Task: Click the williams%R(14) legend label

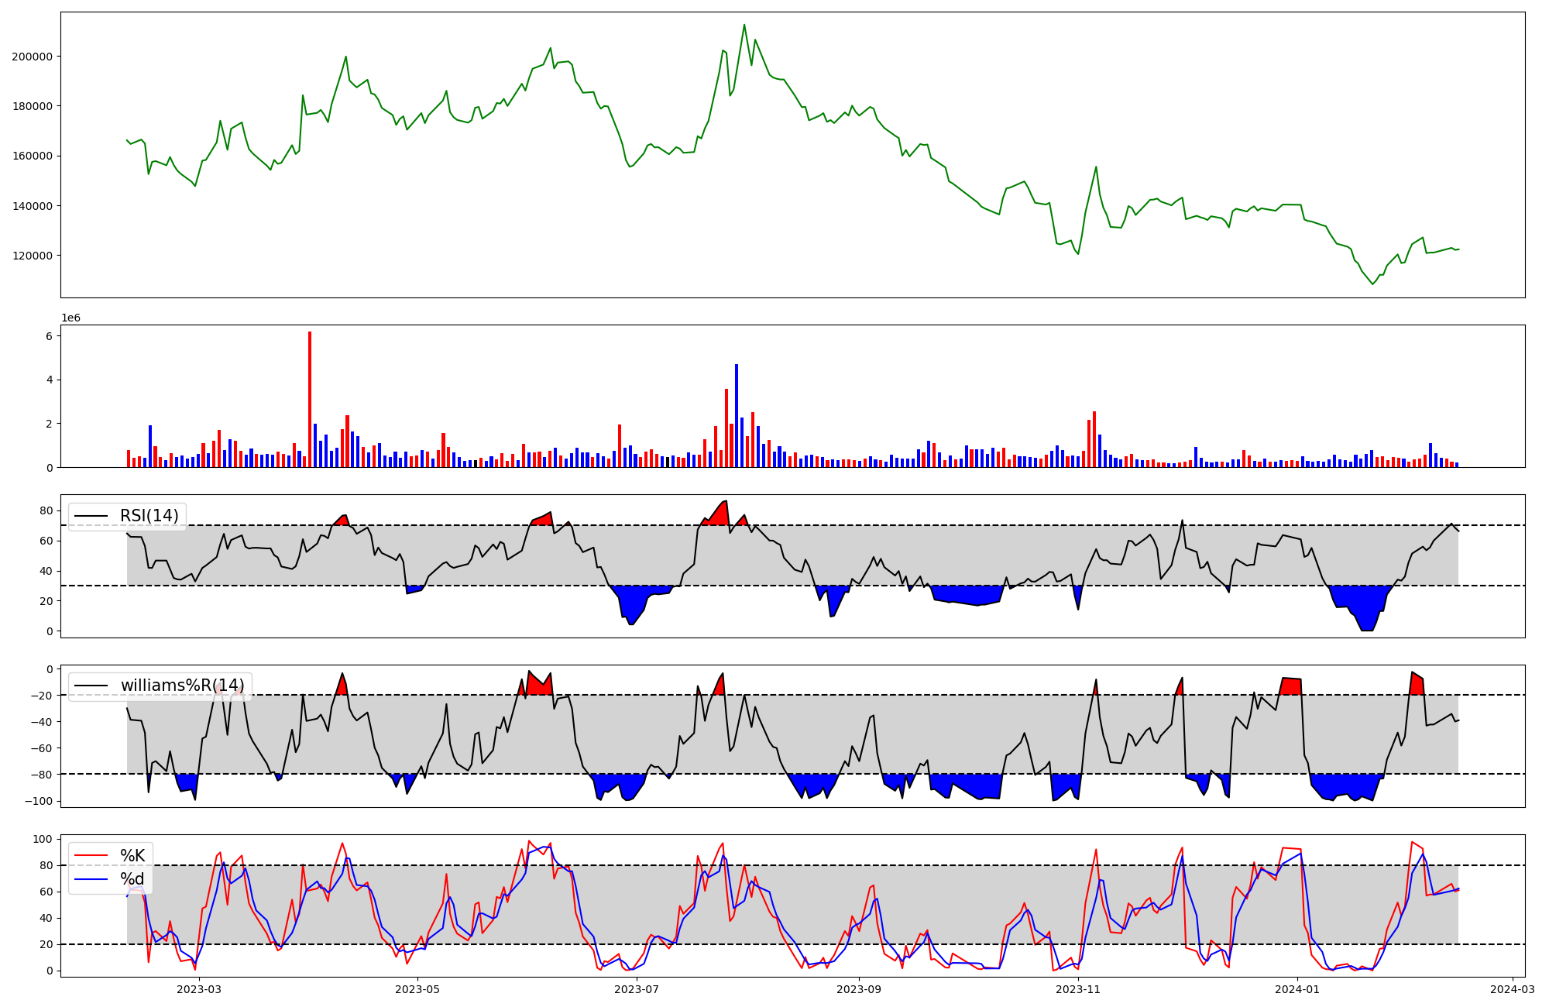Action: click(x=182, y=686)
